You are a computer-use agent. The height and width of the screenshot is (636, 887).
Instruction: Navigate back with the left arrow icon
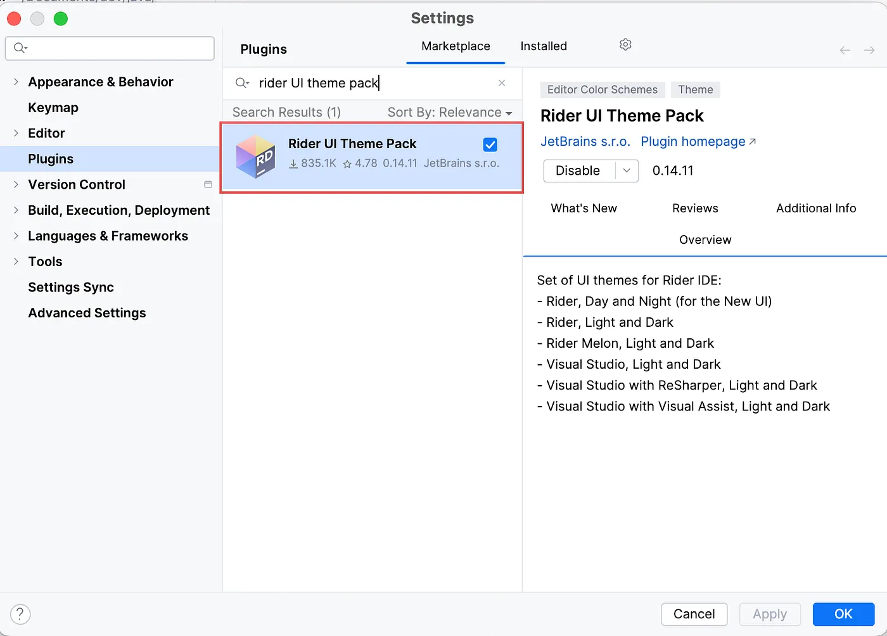click(x=845, y=50)
